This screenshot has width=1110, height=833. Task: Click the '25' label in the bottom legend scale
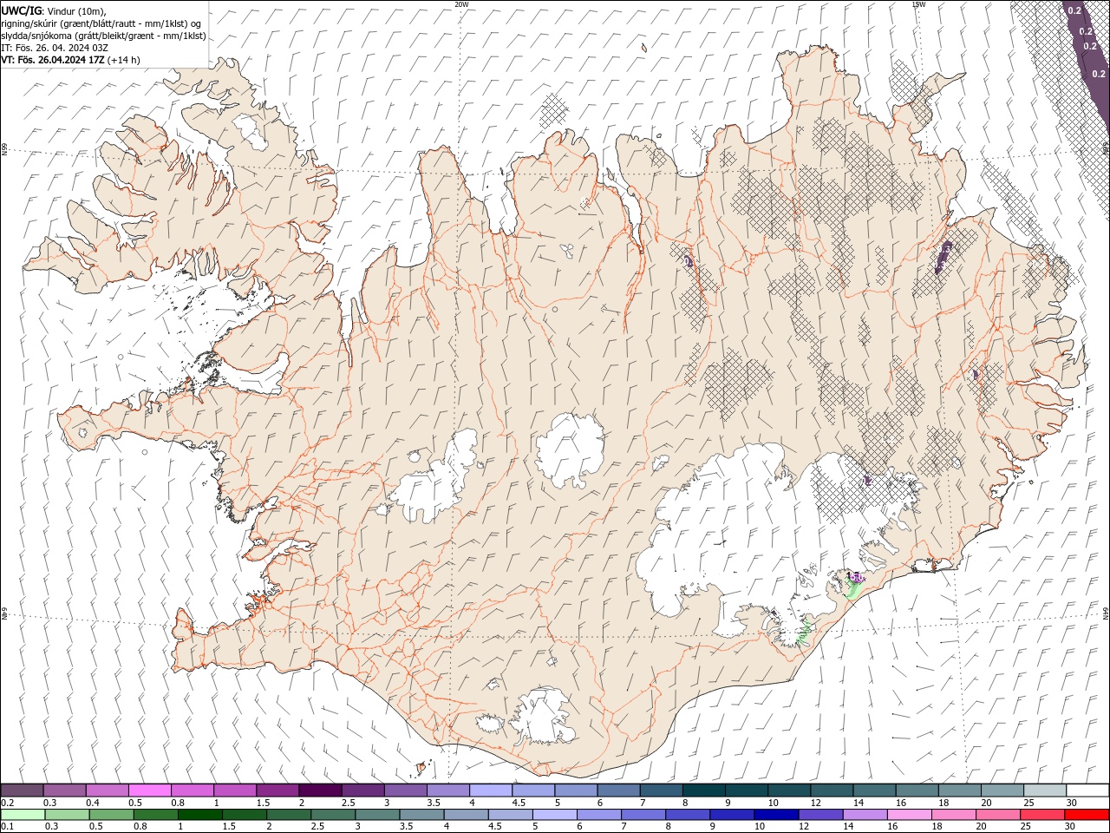click(x=1025, y=827)
